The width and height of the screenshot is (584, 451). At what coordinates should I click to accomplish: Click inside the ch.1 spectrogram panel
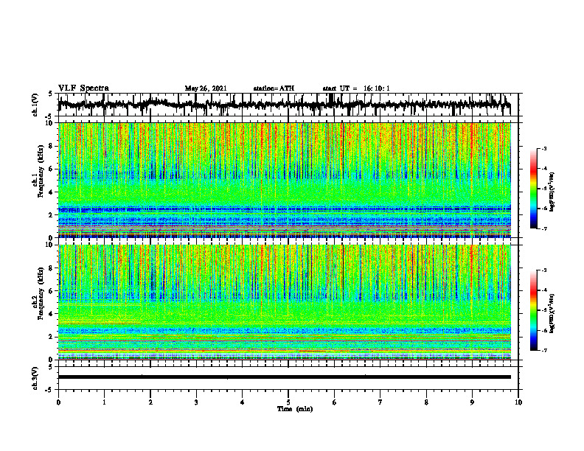click(x=284, y=180)
